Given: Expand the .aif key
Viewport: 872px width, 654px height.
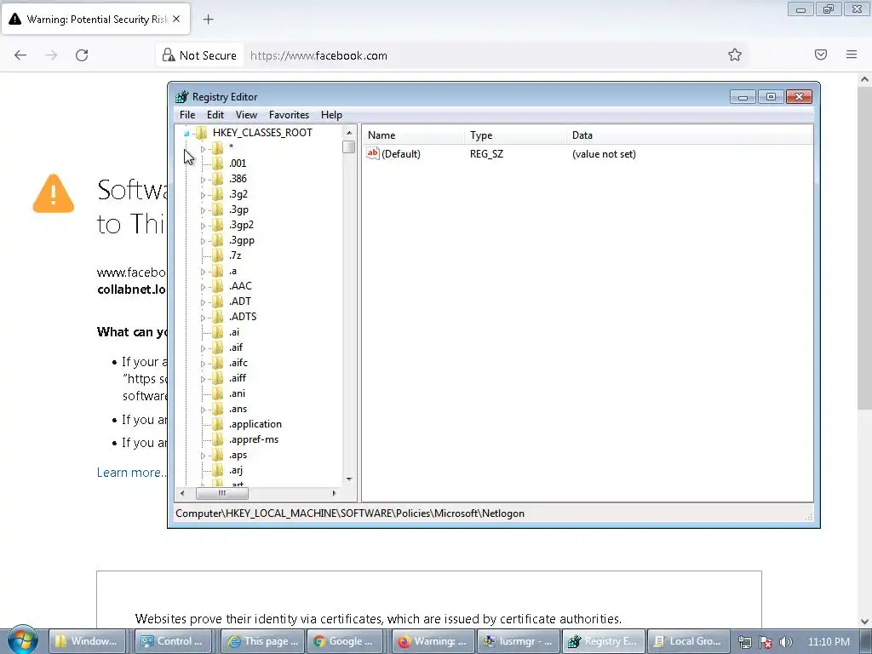Looking at the screenshot, I should coord(203,348).
